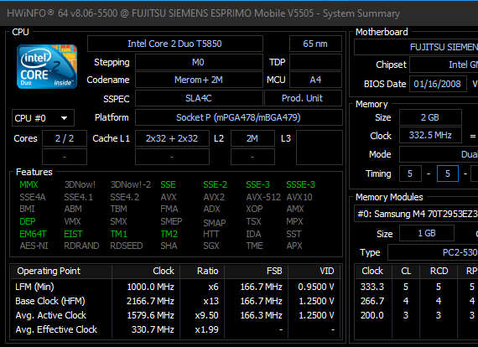Select the 266.7 memory timing row

point(417,301)
